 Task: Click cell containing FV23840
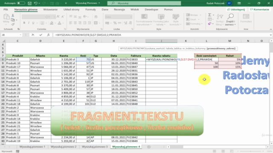136,63
